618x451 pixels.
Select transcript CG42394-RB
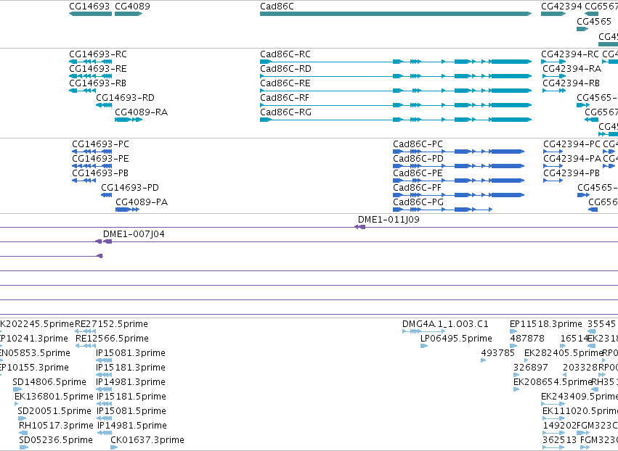[571, 83]
